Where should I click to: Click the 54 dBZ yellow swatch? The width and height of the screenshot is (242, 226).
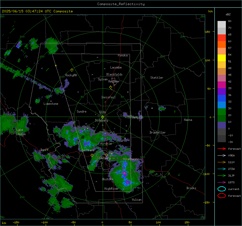click(x=222, y=58)
